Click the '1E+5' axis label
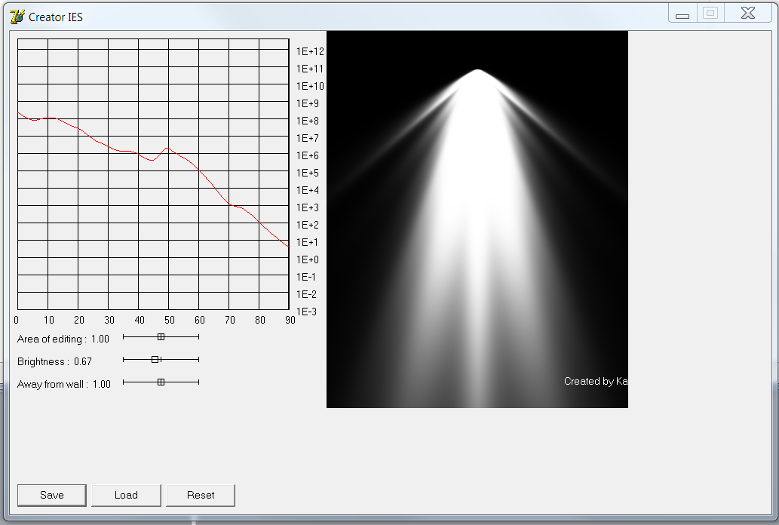 pos(308,173)
